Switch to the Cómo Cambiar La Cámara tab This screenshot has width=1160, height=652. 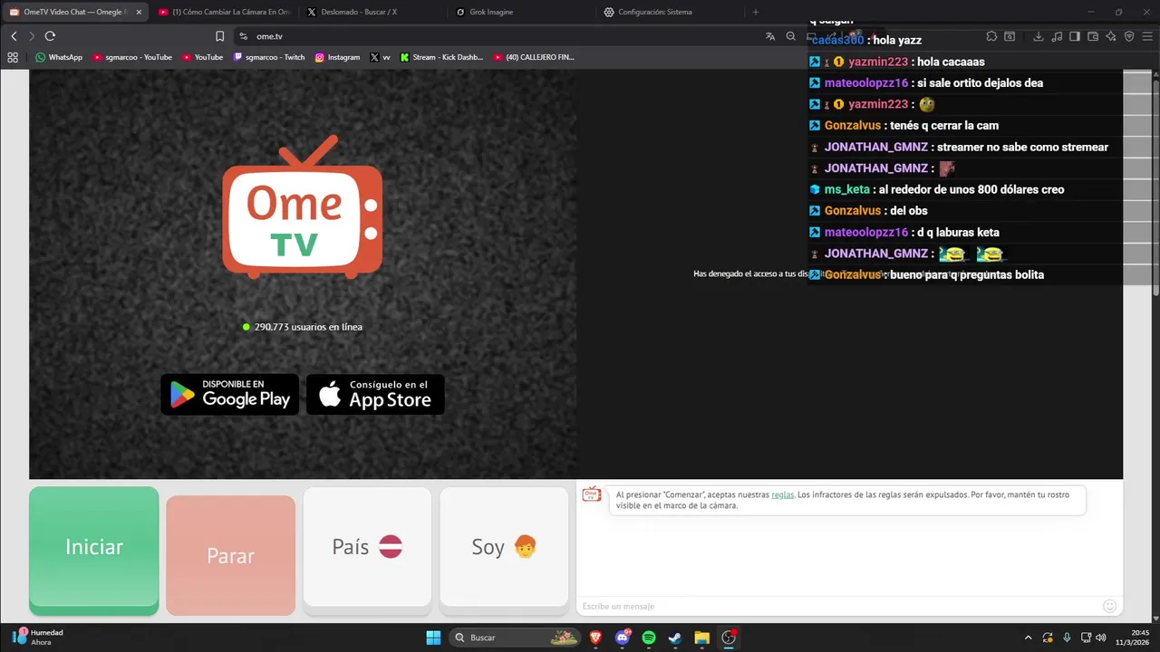coord(223,12)
